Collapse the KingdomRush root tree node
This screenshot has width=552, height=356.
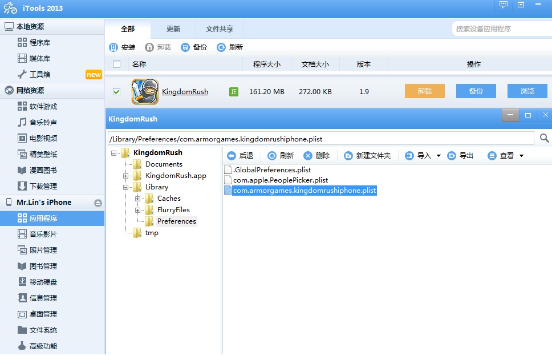(x=113, y=153)
